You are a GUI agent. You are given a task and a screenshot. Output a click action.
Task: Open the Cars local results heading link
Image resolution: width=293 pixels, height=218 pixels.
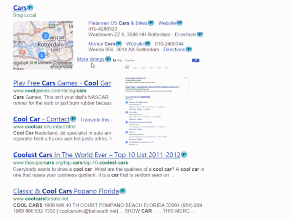[20, 8]
